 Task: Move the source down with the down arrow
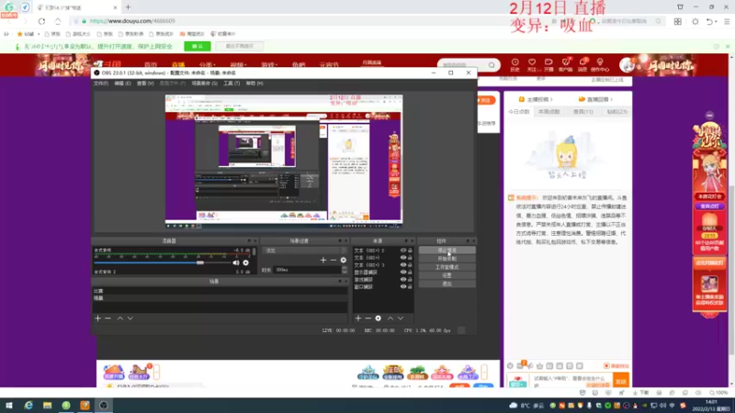click(x=401, y=318)
